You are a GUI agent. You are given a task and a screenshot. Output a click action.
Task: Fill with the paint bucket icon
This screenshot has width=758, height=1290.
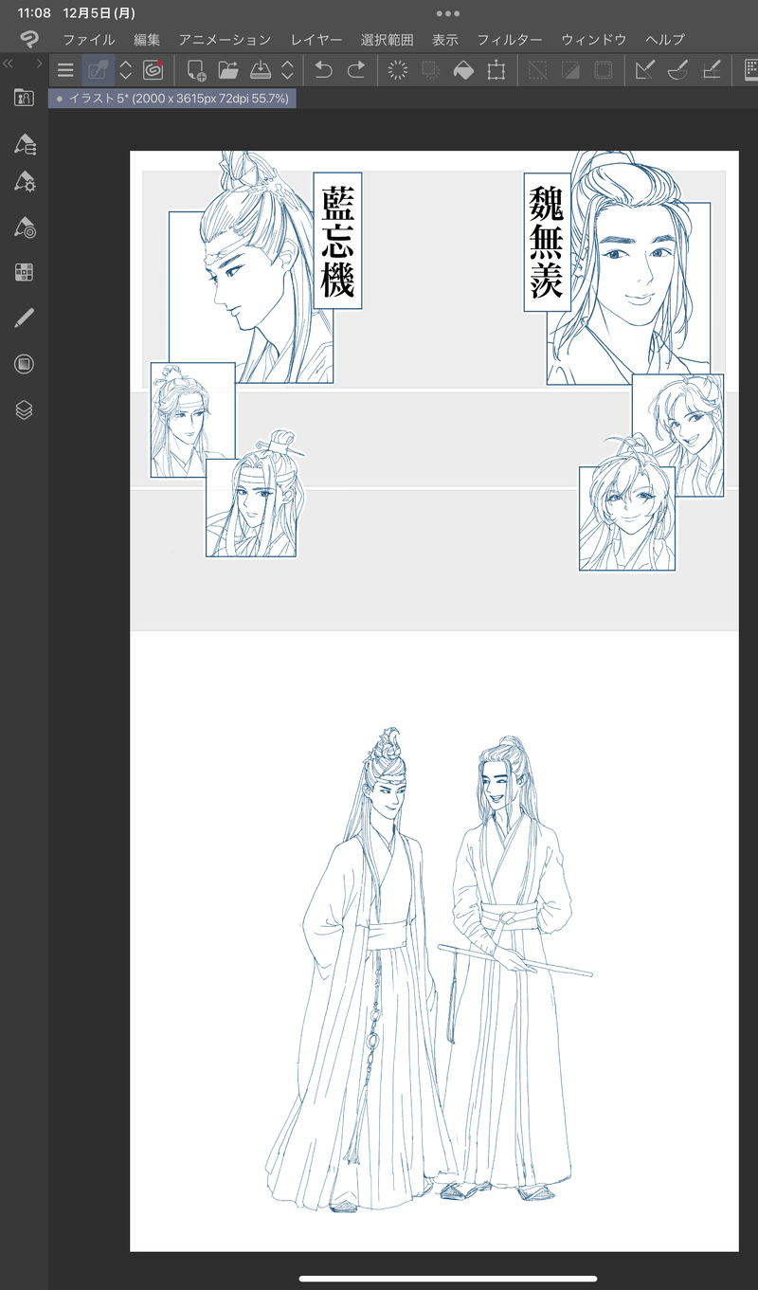point(463,70)
